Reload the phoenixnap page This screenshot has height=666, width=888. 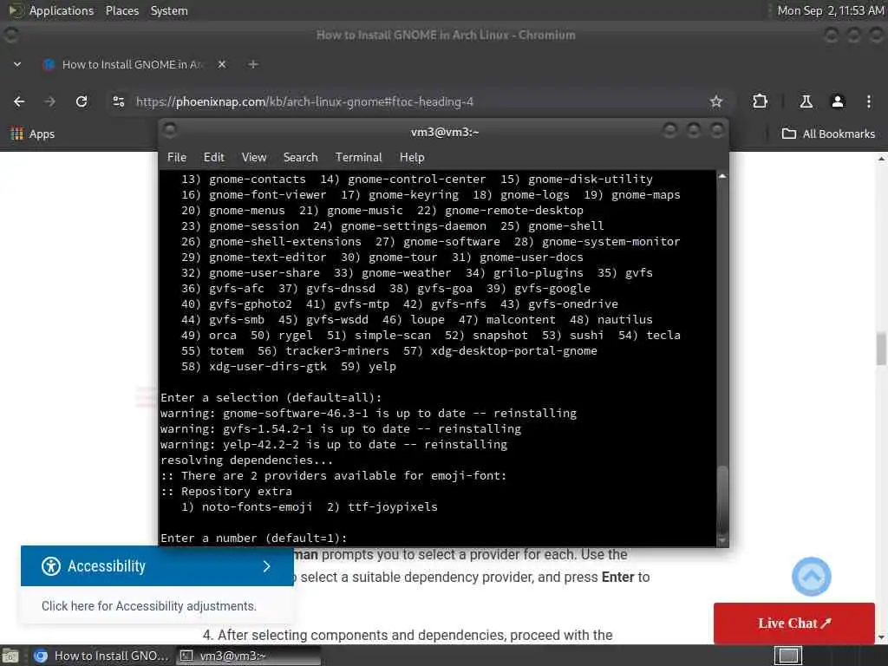coord(82,101)
